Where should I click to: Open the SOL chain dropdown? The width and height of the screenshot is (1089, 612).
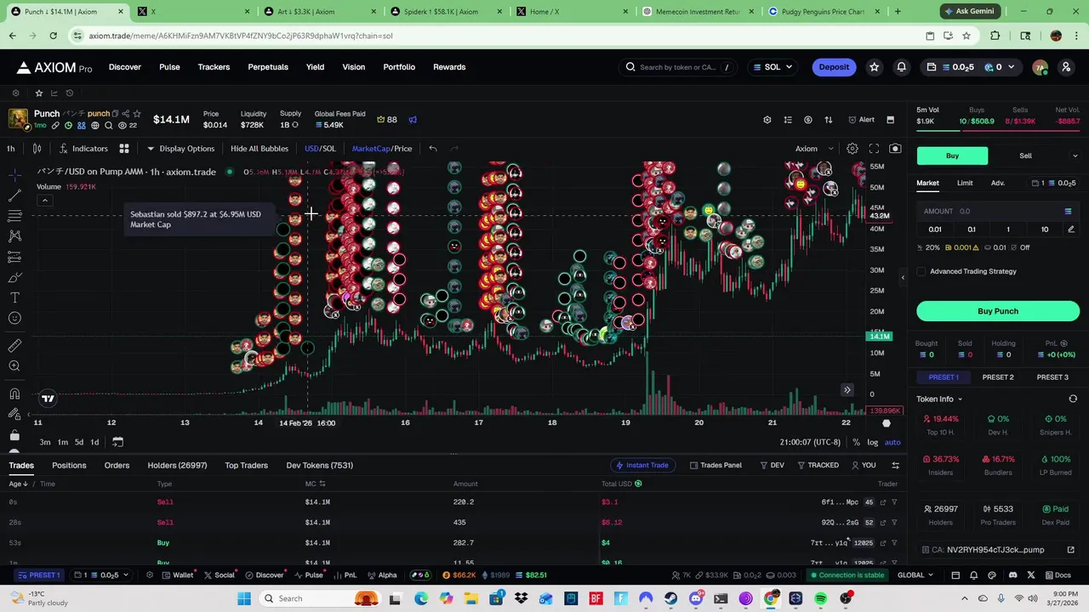[x=773, y=67]
